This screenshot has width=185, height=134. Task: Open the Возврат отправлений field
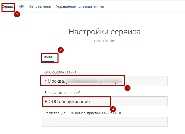[x=137, y=101]
